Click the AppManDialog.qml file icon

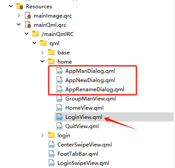(x=60, y=71)
